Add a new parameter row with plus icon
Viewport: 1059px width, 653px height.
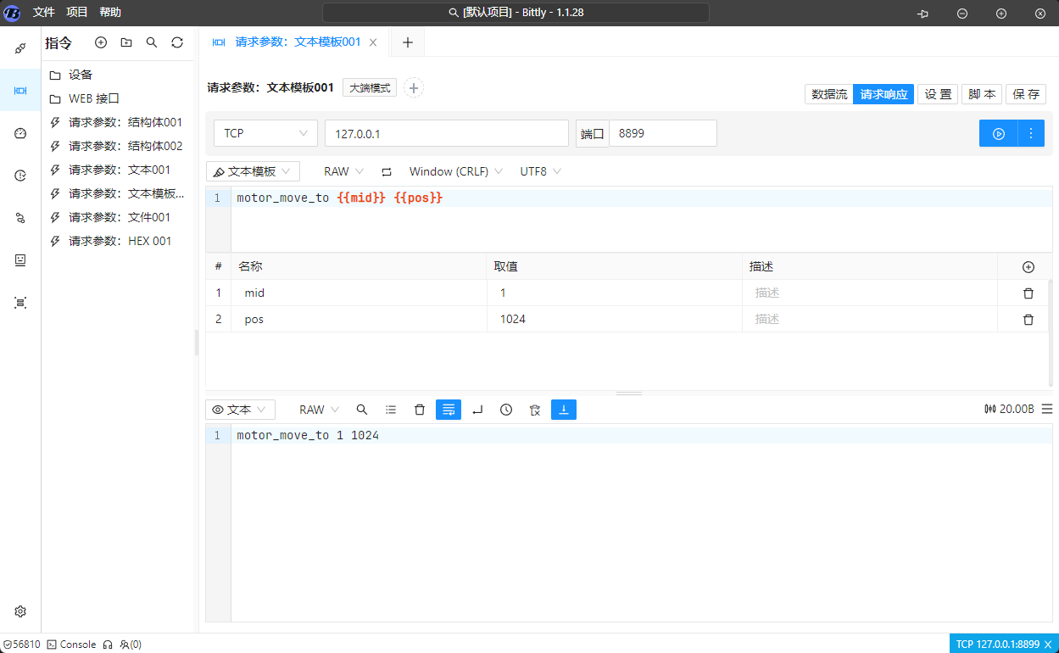1028,267
